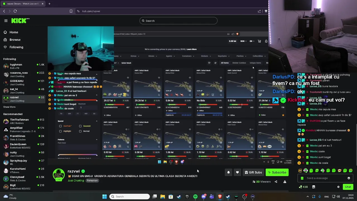Open chat settings gear

pyautogui.click(x=338, y=187)
